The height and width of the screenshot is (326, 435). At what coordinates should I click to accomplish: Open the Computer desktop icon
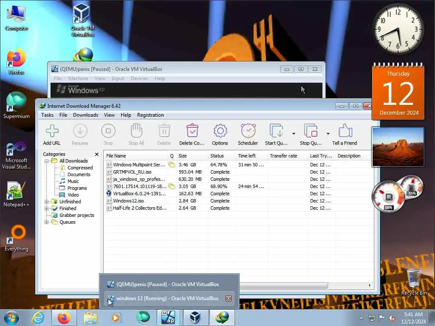tap(17, 18)
